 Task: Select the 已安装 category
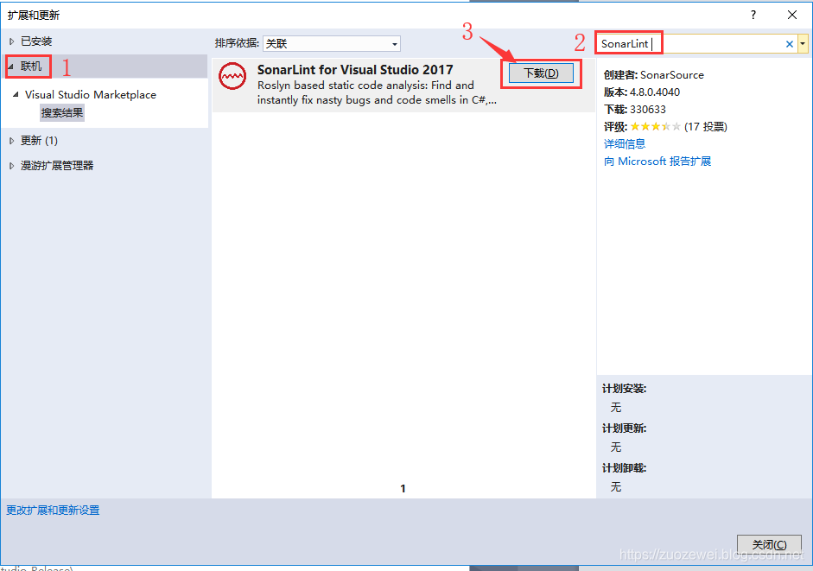tap(36, 41)
